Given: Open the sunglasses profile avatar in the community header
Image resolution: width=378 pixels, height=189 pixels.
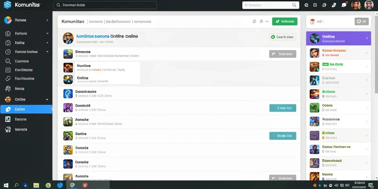Looking at the screenshot, I should click(68, 38).
